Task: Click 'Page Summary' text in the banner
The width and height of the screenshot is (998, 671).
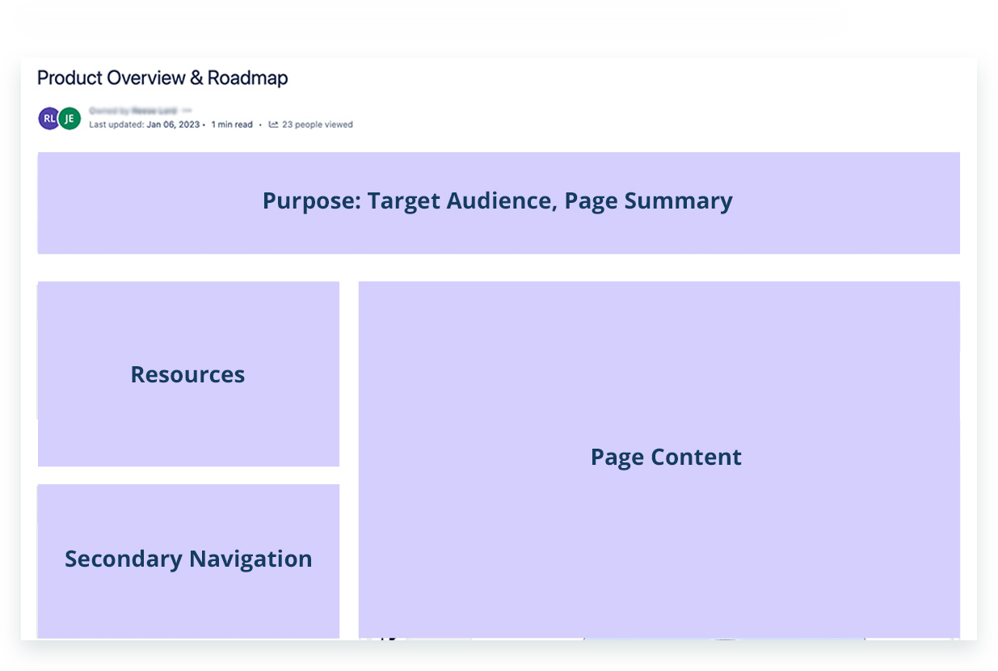Action: 648,200
